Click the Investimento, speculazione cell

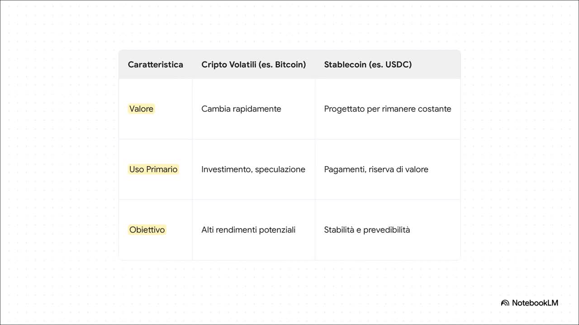click(253, 169)
